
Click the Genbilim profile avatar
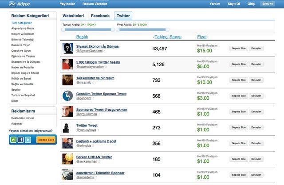click(67, 95)
